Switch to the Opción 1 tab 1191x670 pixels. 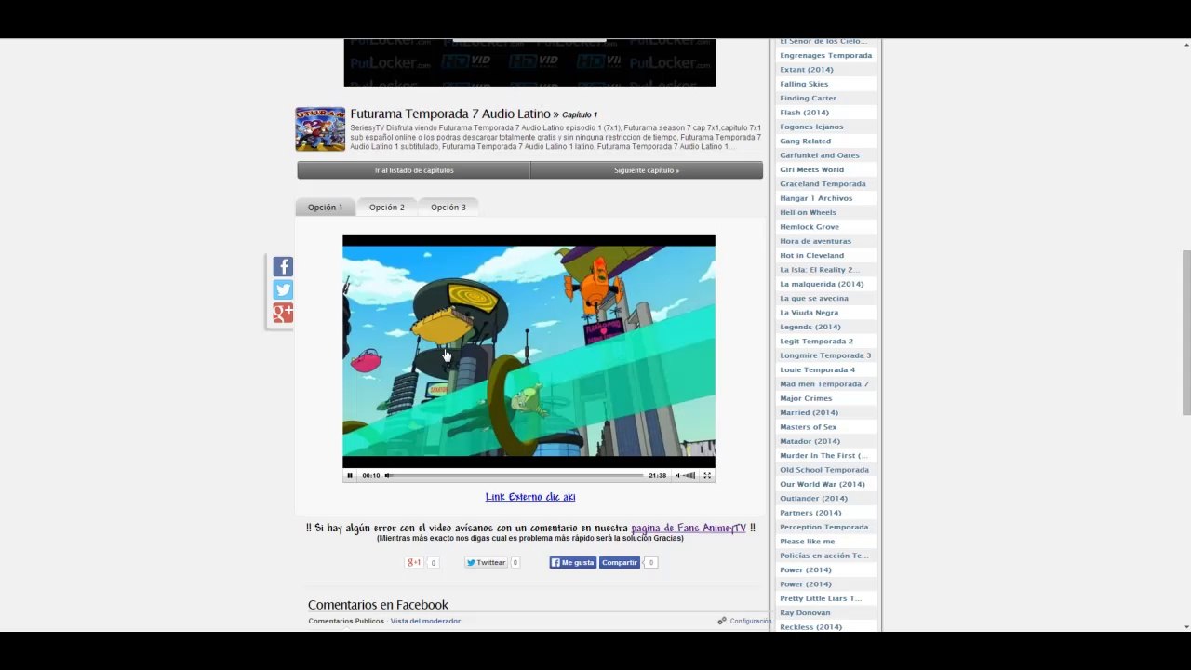click(x=325, y=208)
